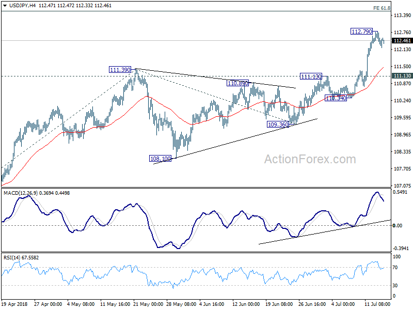Select the 108.100 bottom price label
The height and width of the screenshot is (310, 413).
point(160,159)
